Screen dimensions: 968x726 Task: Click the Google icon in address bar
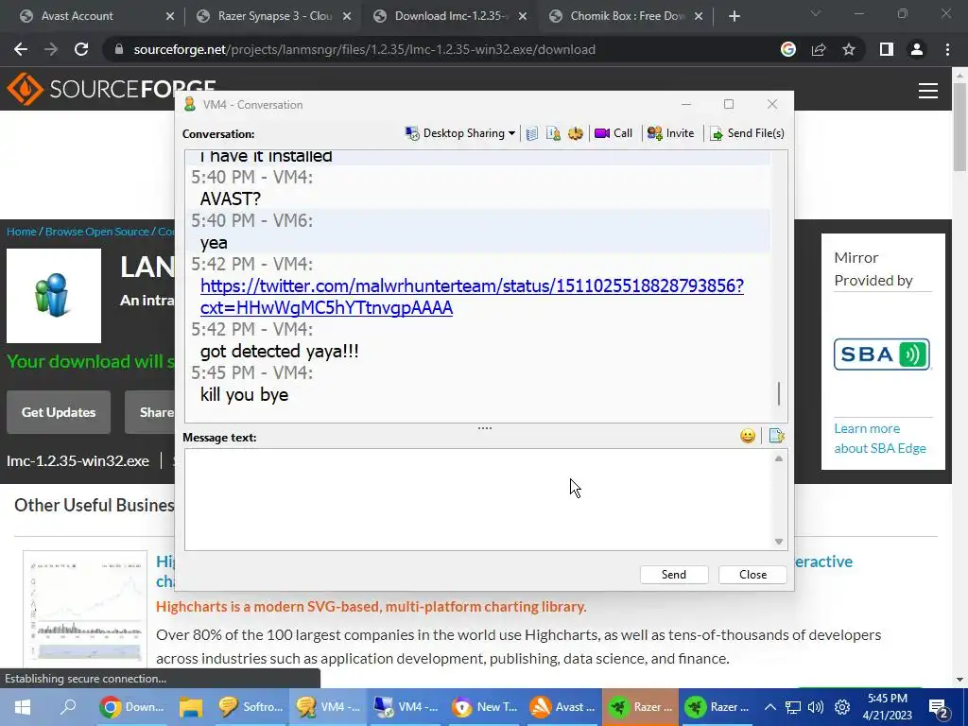(787, 49)
